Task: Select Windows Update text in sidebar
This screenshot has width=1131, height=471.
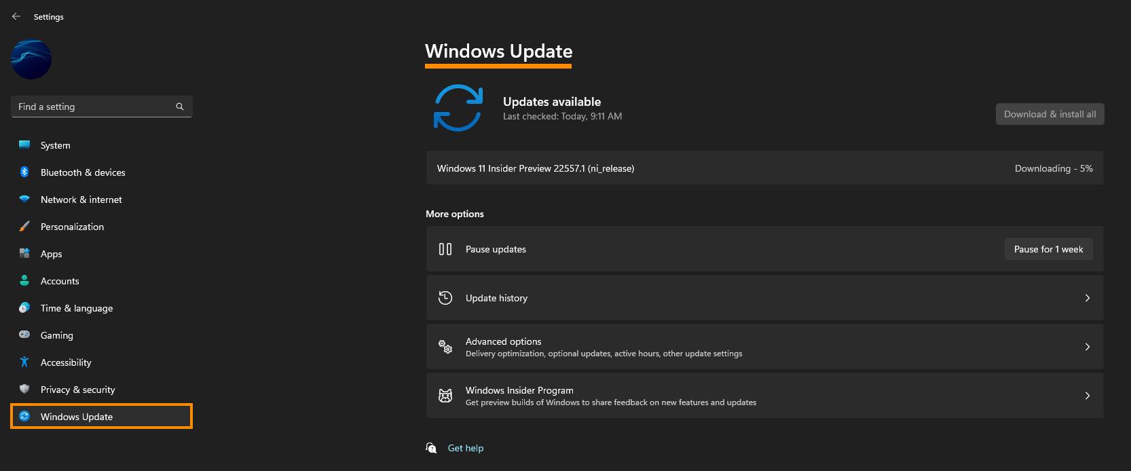Action: [x=77, y=417]
